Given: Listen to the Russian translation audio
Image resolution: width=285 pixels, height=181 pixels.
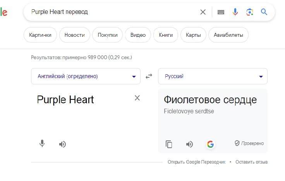Looking at the screenshot, I should [x=189, y=144].
